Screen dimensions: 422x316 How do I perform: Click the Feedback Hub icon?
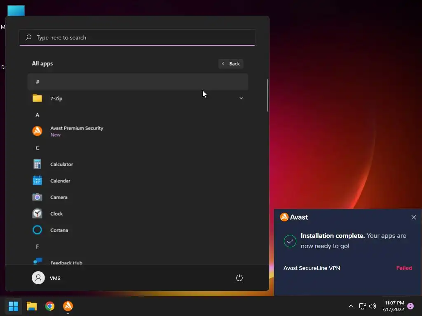click(38, 261)
